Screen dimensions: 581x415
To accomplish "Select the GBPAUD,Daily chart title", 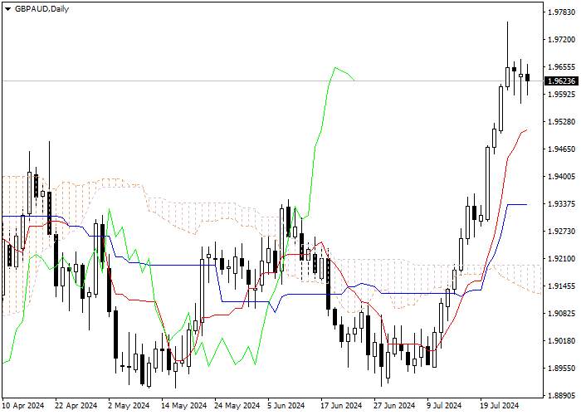I will tap(41, 9).
